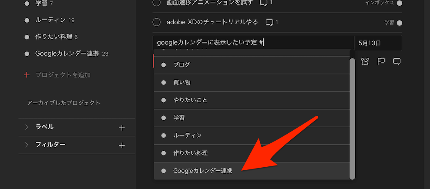Click the インボックス project tag on first task
The image size is (430, 189).
380,3
